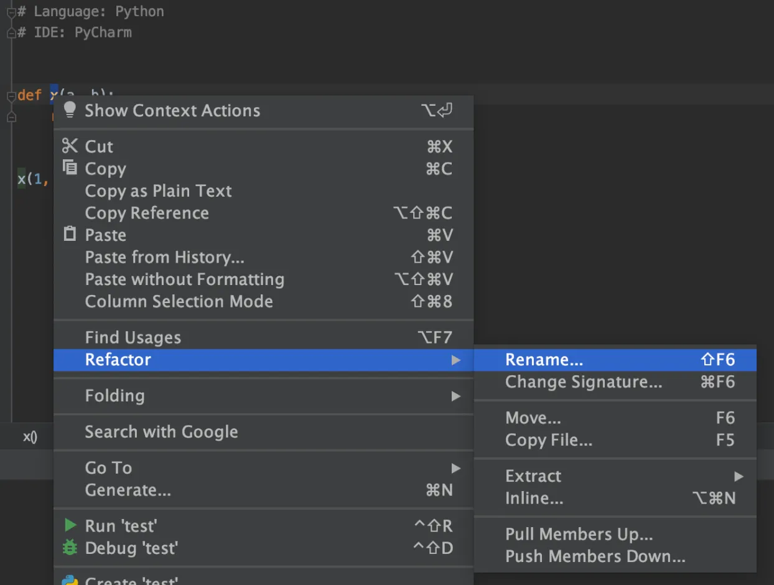Select Paste from the context menu

[264, 235]
